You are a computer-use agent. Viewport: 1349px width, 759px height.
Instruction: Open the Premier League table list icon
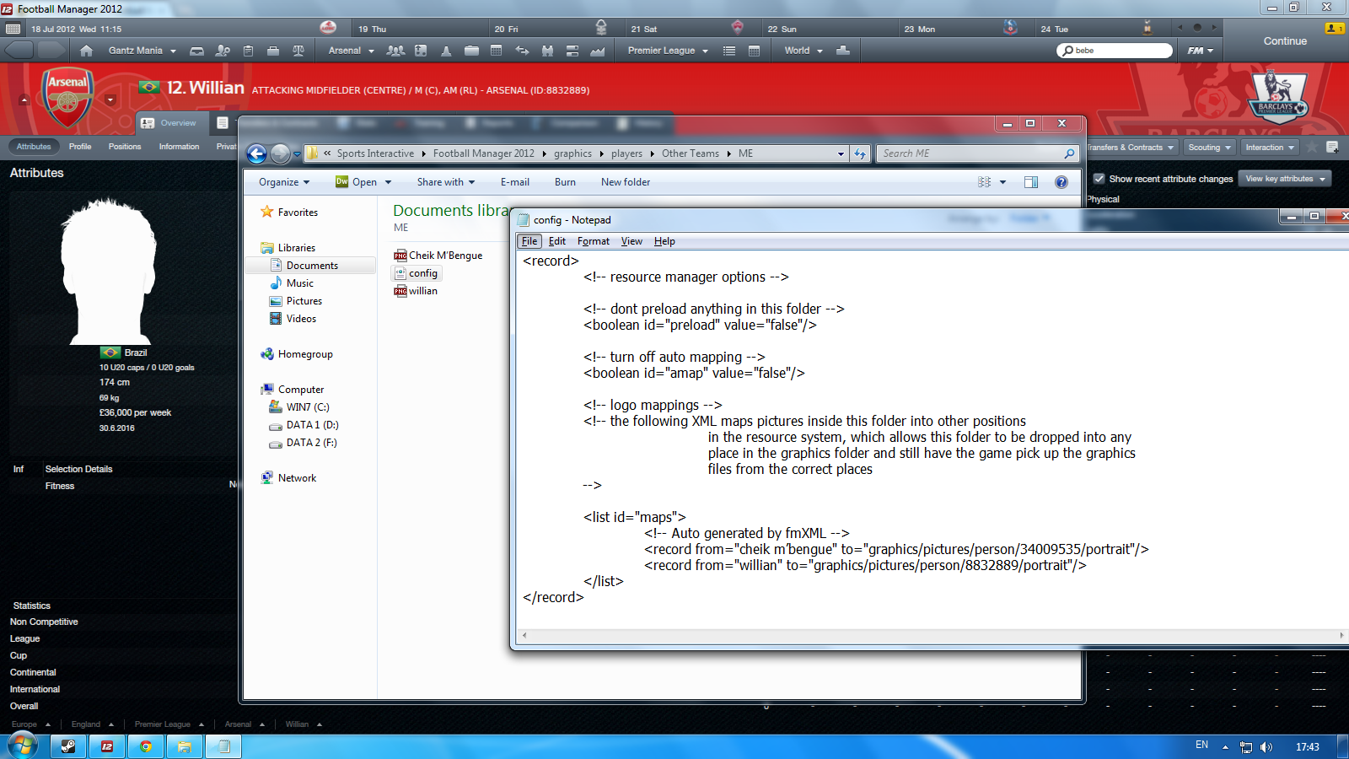pos(729,51)
